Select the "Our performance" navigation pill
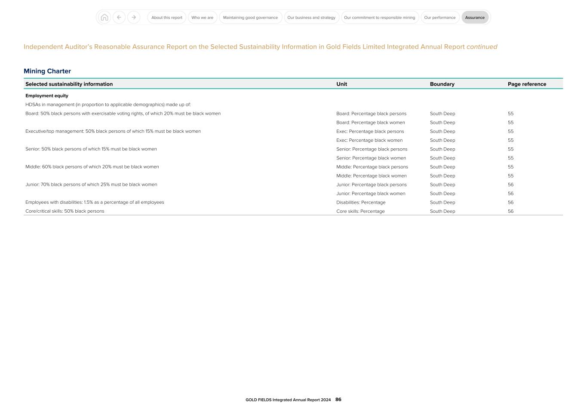 [x=439, y=17]
